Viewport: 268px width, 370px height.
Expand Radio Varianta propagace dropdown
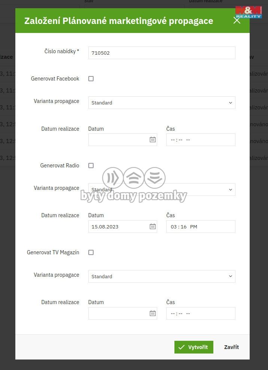coord(162,189)
